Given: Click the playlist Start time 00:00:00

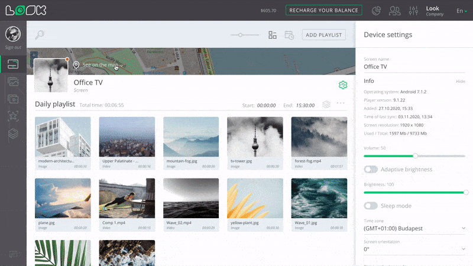Looking at the screenshot, I should coord(266,105).
